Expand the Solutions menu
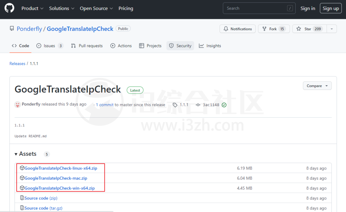The height and width of the screenshot is (212, 346). (62, 8)
